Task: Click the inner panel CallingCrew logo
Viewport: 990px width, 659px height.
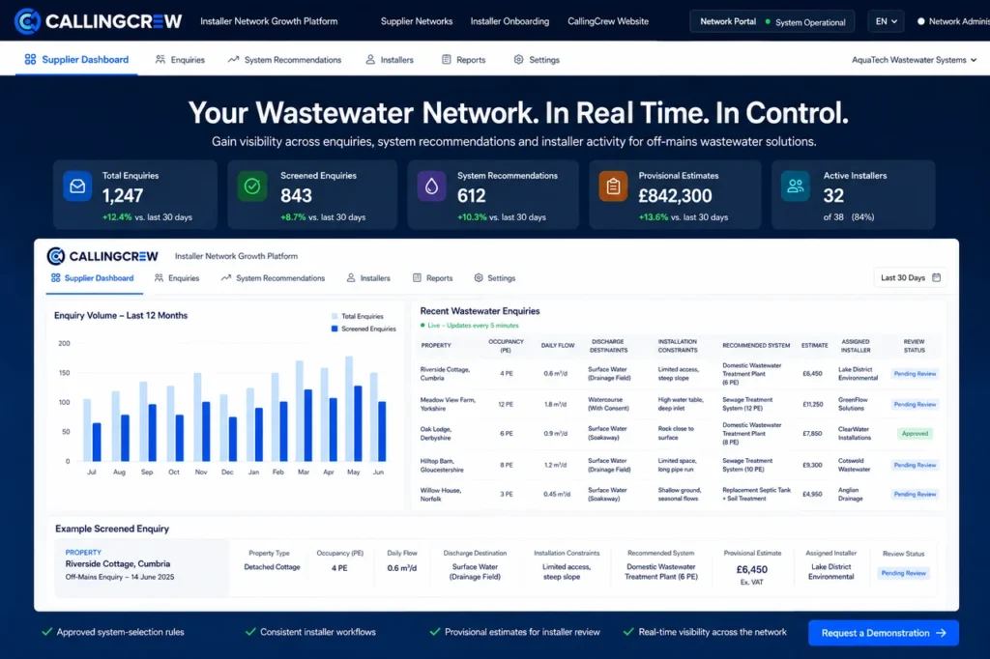Action: pyautogui.click(x=102, y=256)
